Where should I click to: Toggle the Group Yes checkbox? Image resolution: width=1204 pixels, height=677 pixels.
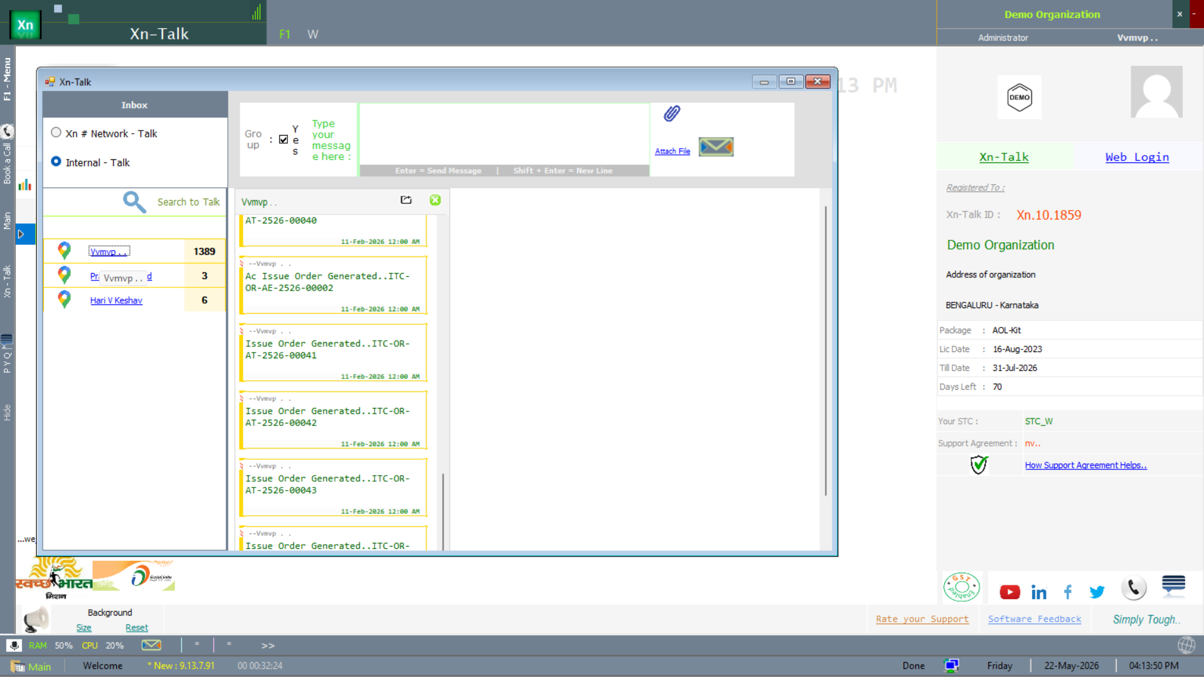[284, 139]
